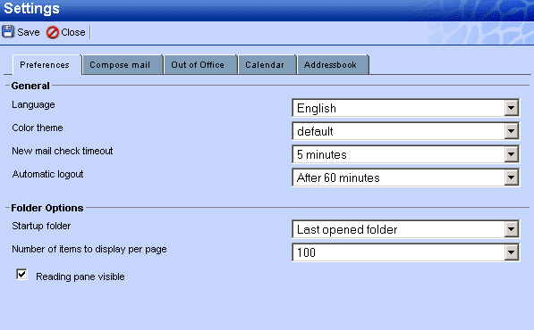Click the 'Language' label

pyautogui.click(x=33, y=105)
